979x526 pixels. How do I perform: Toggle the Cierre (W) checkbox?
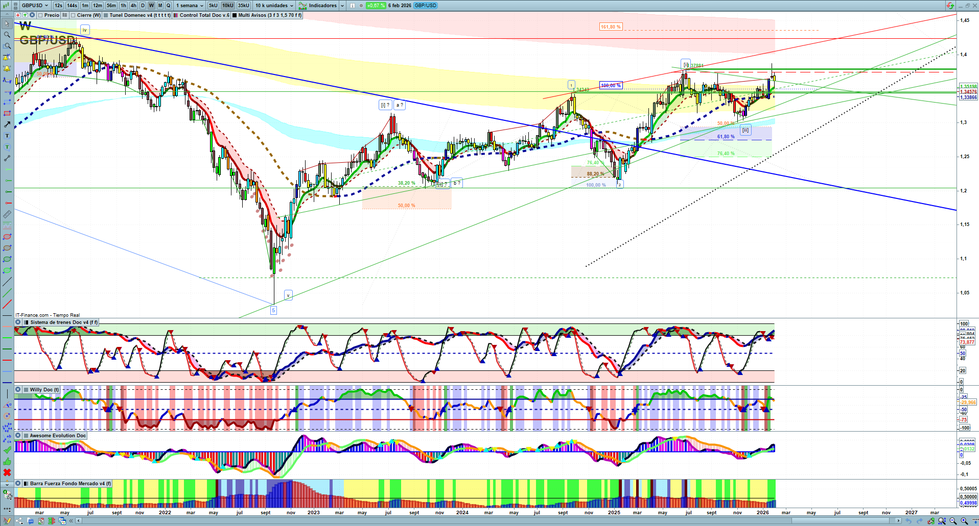[x=73, y=15]
